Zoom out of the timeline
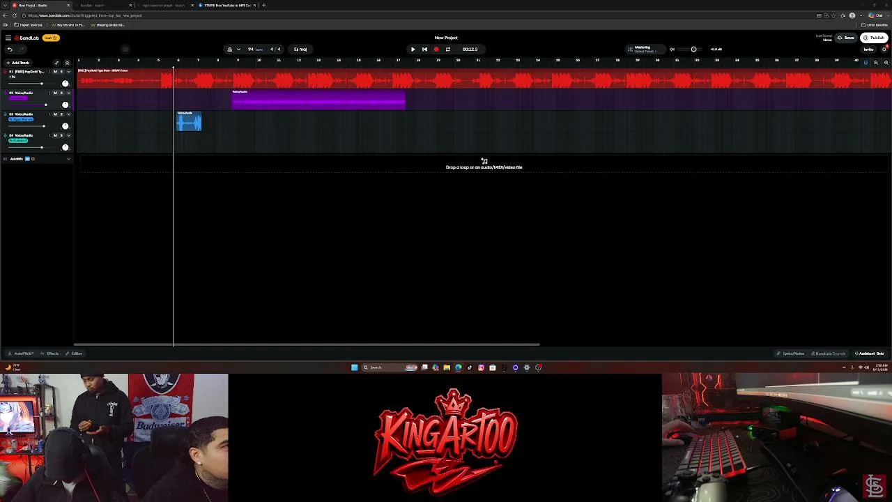The height and width of the screenshot is (502, 892). click(876, 63)
